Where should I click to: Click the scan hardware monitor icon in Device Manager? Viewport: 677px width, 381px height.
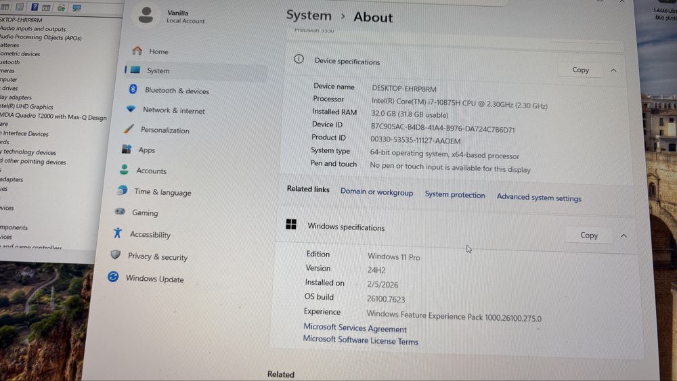click(x=77, y=7)
